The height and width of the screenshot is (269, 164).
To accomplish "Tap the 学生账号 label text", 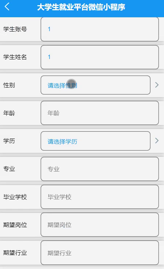I will (15, 29).
